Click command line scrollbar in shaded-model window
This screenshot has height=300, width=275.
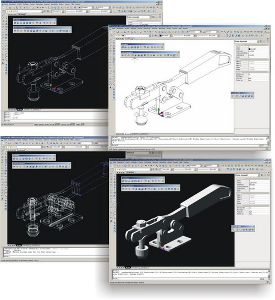pos(269,275)
